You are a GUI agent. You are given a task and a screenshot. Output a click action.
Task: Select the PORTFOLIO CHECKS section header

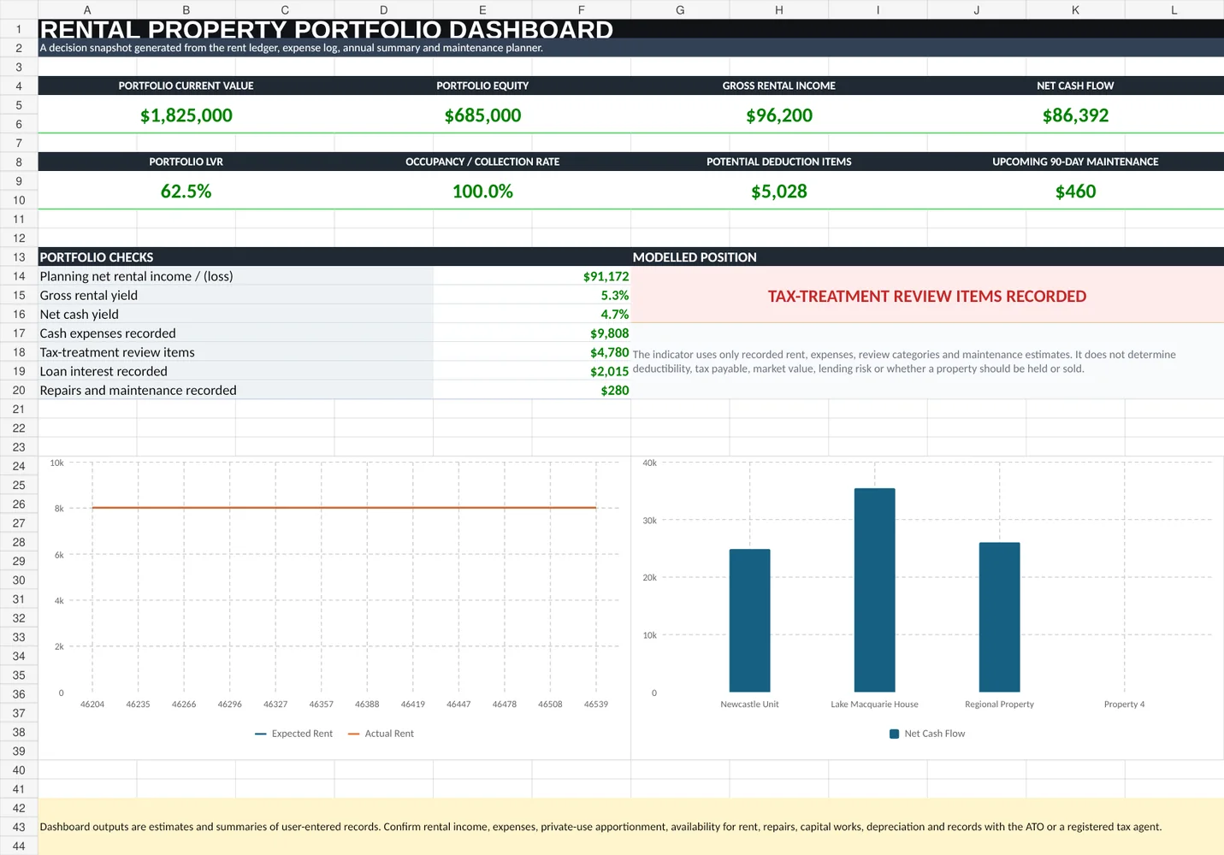pos(334,257)
